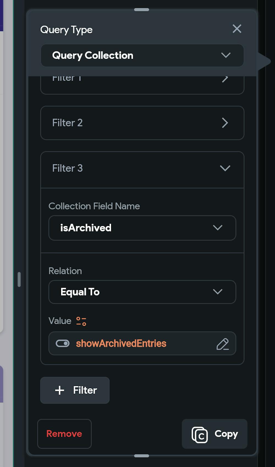Viewport: 275px width, 467px height.
Task: Click Remove to delete the query
Action: [64, 434]
